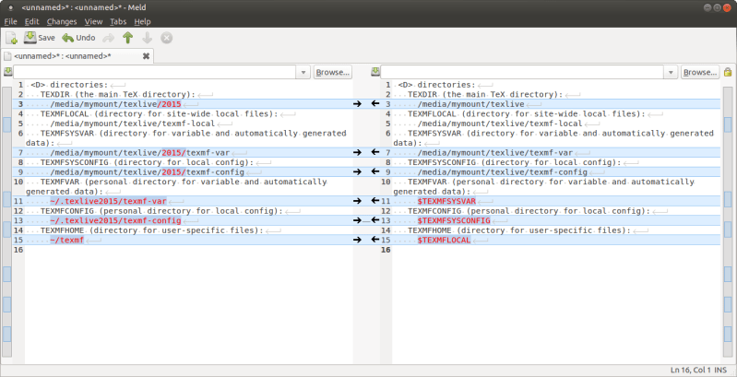Screen dimensions: 737x377
Task: Toggle the lock icon beside right Browse
Action: [x=728, y=72]
